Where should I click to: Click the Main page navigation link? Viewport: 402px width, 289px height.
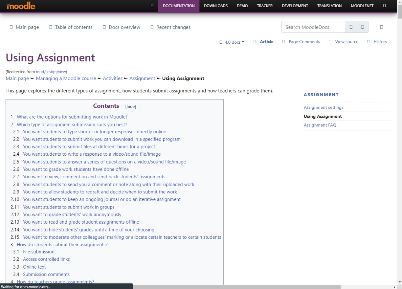(x=27, y=27)
